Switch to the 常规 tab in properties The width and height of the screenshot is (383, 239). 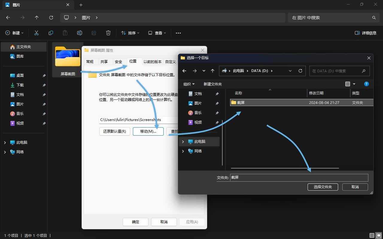[x=89, y=62]
